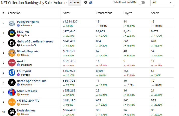Screen dimensions: 179x116
Task: Click the Courtyard collection logo
Action: tap(12, 73)
